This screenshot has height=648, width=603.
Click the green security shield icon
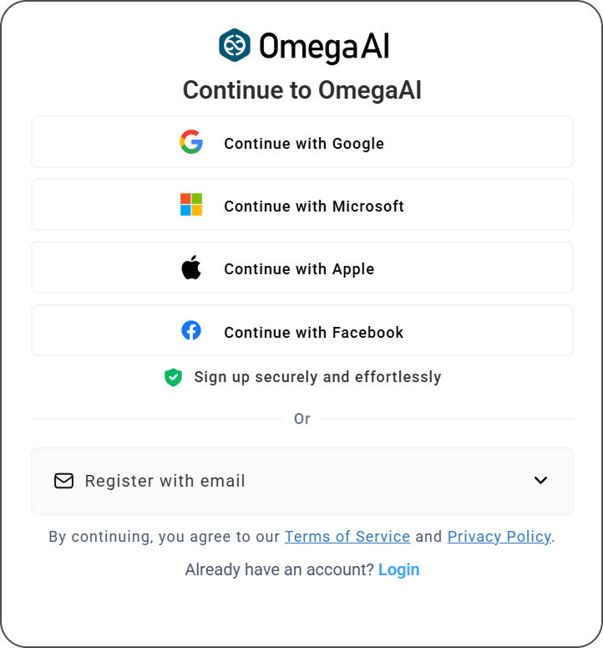173,377
